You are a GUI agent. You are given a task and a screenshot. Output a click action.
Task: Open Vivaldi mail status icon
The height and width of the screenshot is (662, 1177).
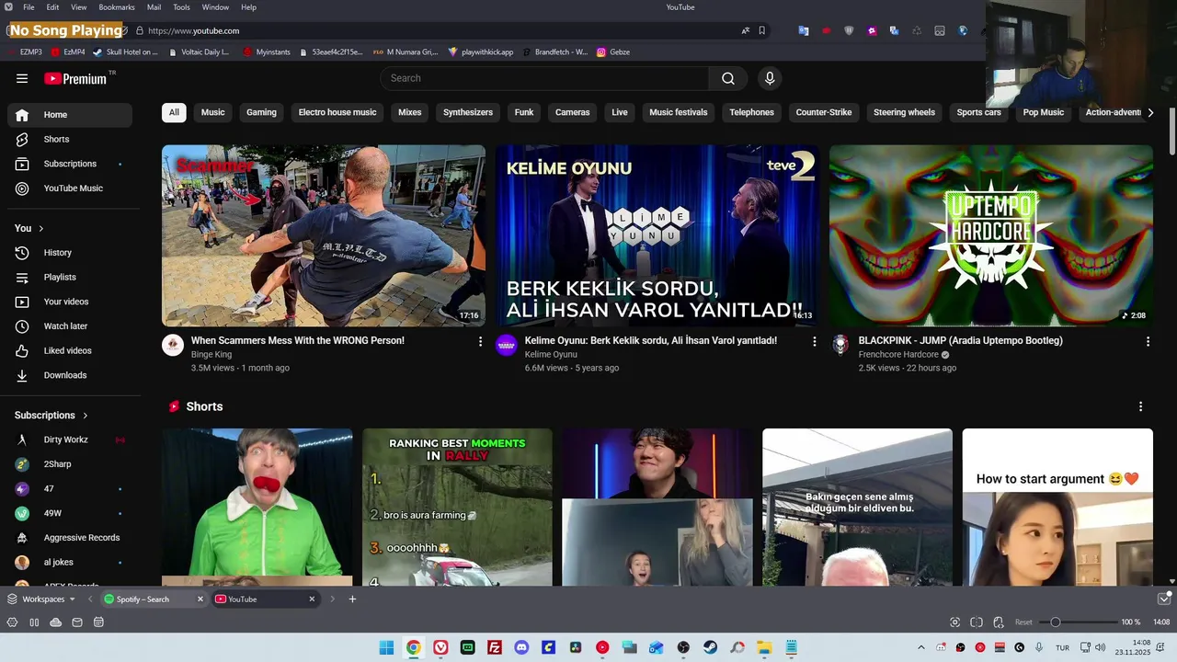77,622
